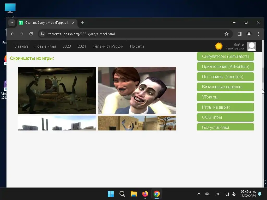Open the dark room ragdoll screenshot
The image size is (267, 200).
[x=57, y=90]
